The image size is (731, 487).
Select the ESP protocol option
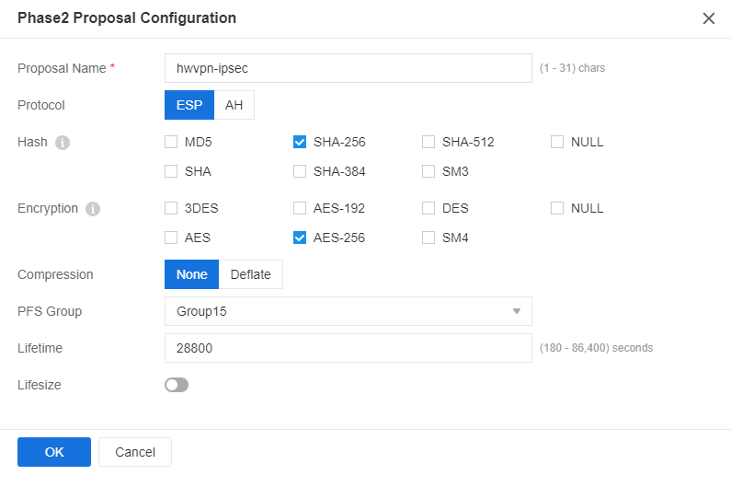(x=189, y=105)
